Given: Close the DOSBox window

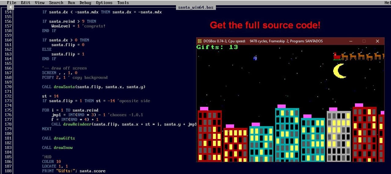Looking at the screenshot, I should 377,41.
